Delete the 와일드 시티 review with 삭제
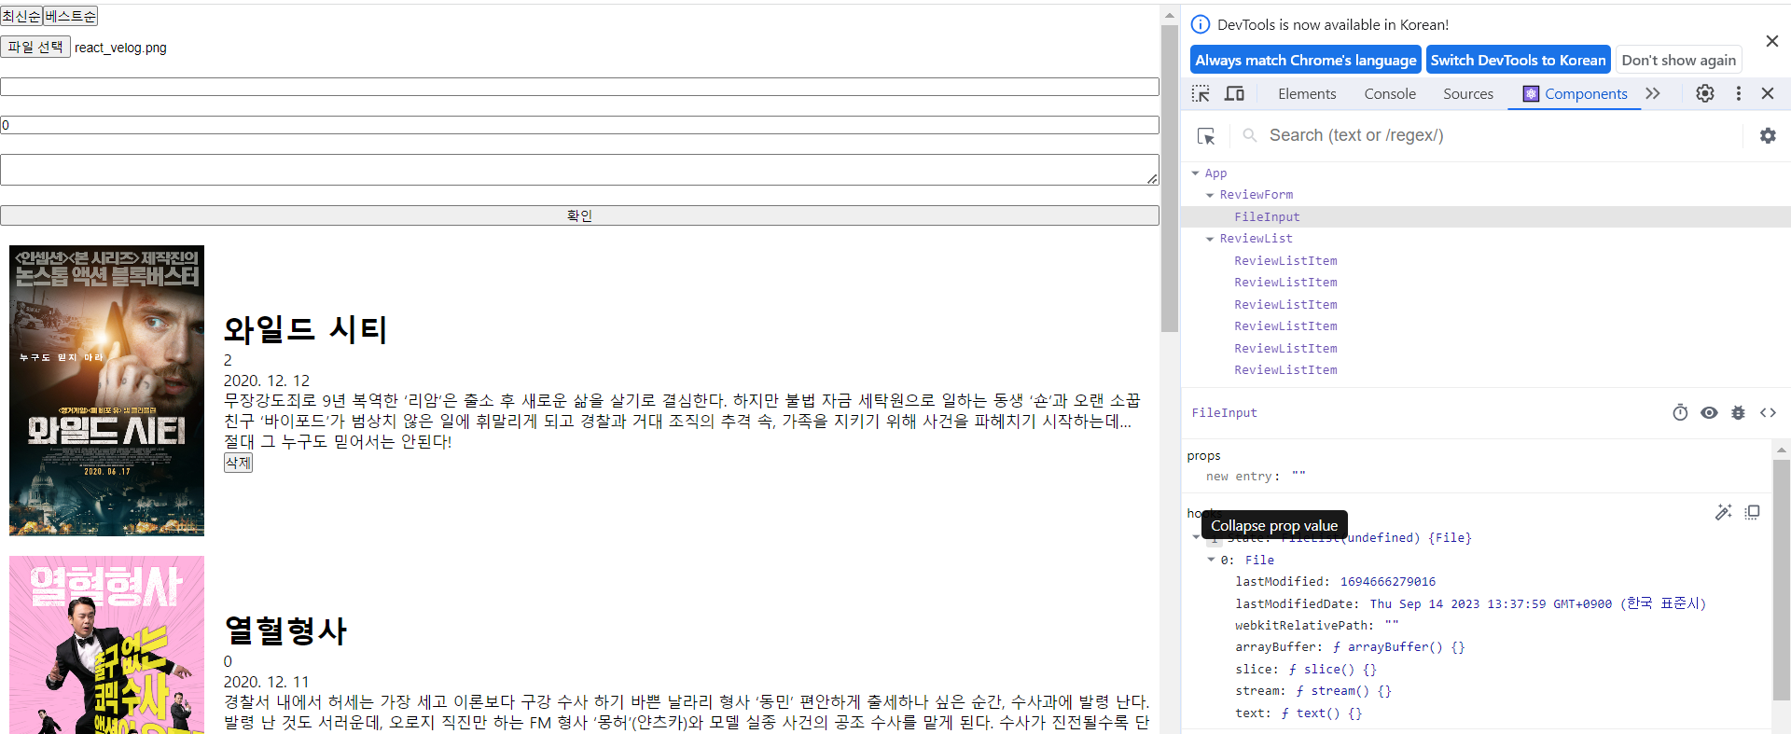 click(x=238, y=463)
